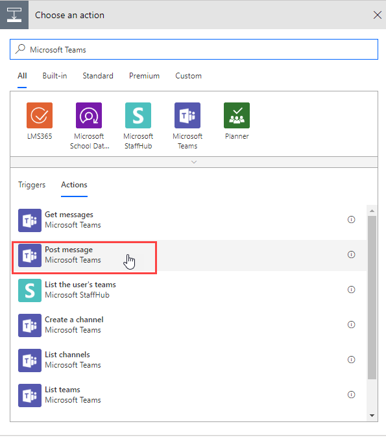This screenshot has width=386, height=437.
Task: Open the Microsoft School Data Sync connector
Action: pos(89,115)
